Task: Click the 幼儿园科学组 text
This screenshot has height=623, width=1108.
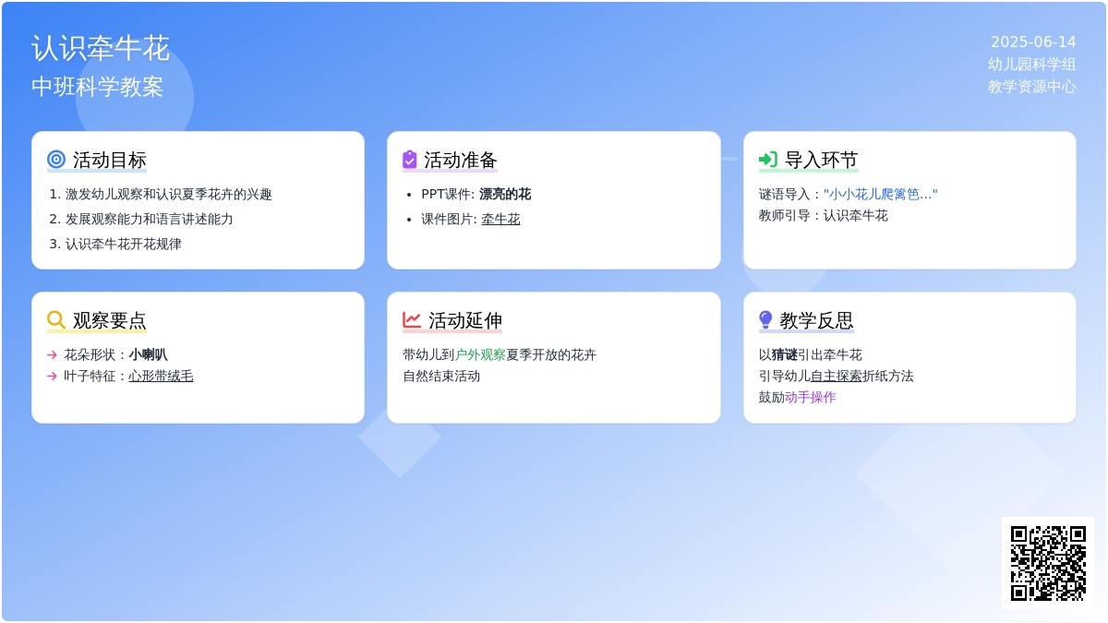Action: (x=1032, y=65)
